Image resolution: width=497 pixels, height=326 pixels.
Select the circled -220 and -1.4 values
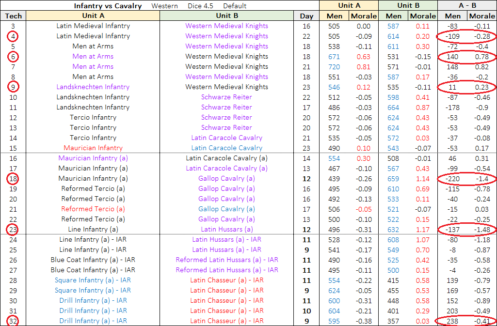[x=466, y=179]
